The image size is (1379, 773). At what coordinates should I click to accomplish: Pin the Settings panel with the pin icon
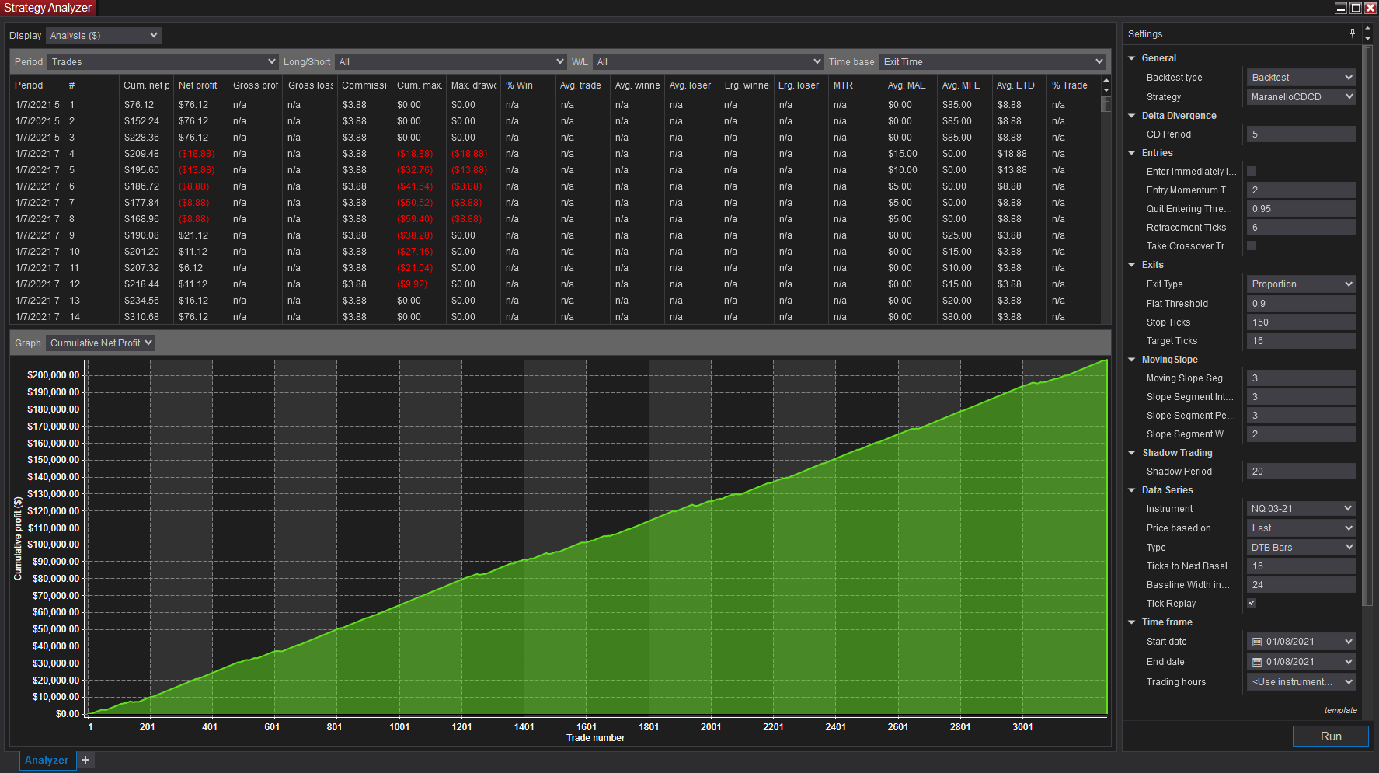pos(1353,33)
